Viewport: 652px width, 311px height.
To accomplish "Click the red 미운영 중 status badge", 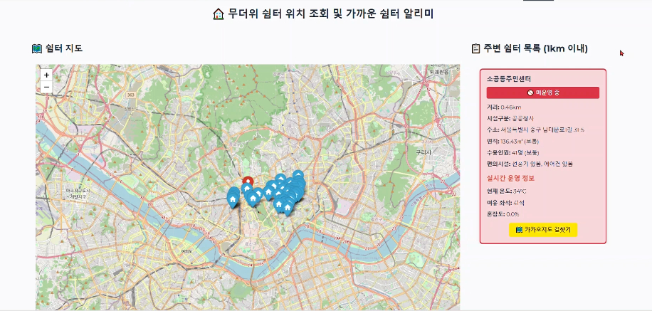I will coord(542,93).
